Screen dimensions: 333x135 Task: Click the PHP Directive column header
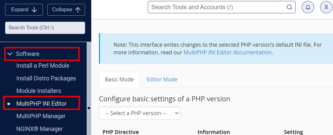tap(120, 132)
